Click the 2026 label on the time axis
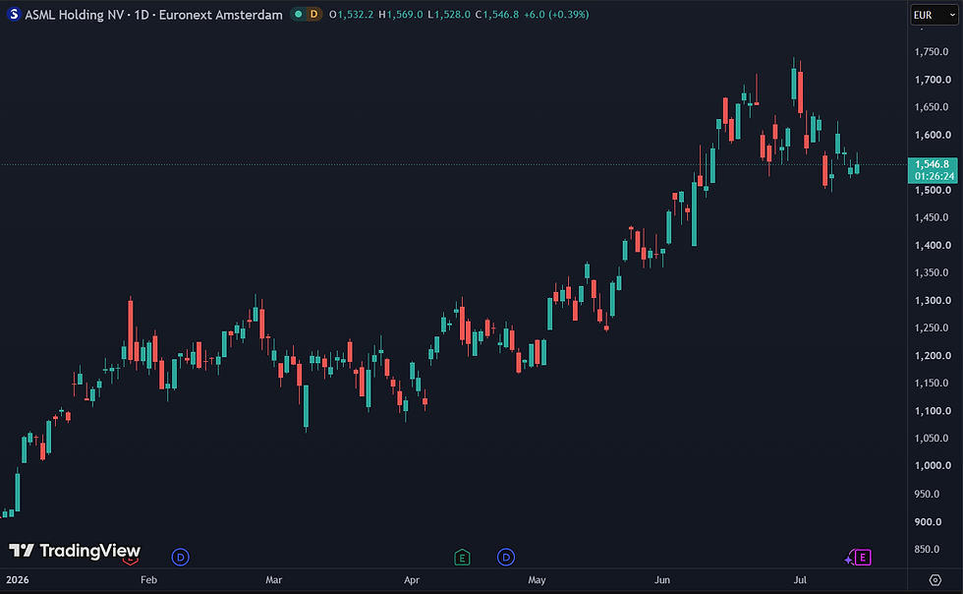 tap(18, 580)
